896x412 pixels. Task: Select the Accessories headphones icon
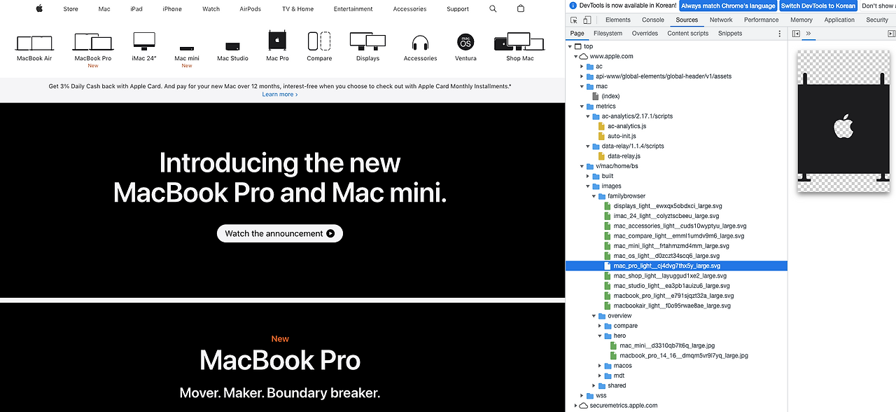[x=420, y=42]
